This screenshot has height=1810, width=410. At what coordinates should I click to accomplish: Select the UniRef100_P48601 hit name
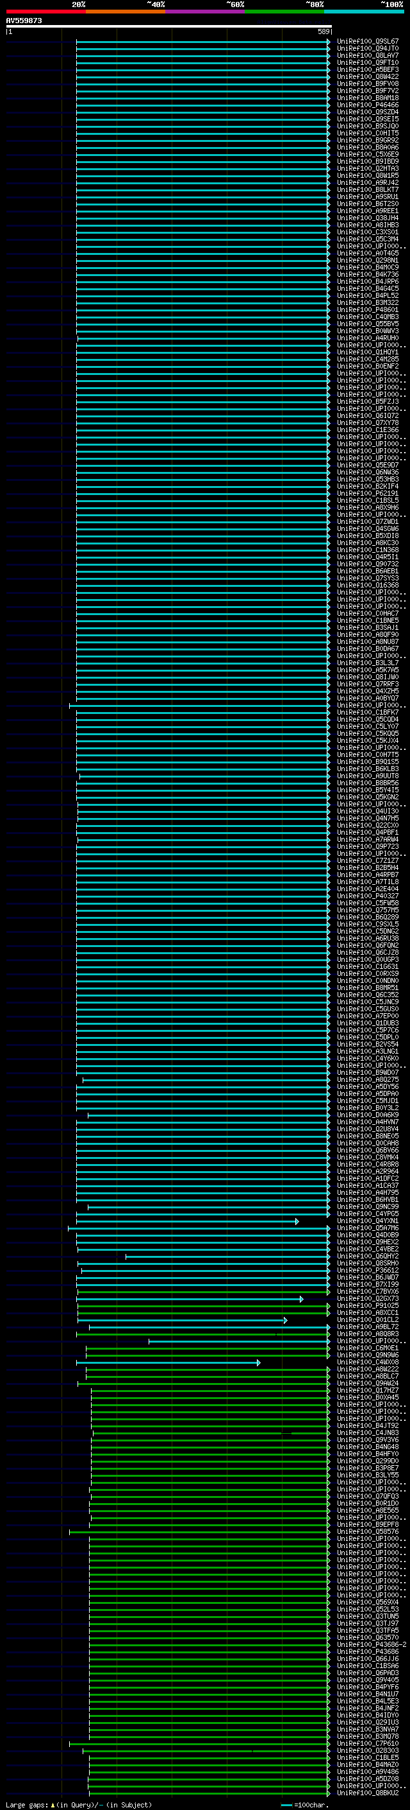pyautogui.click(x=368, y=310)
